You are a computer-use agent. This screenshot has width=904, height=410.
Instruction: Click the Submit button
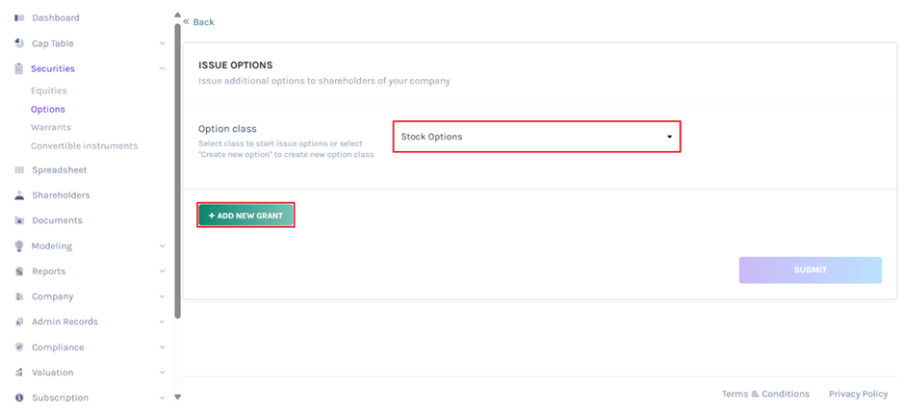(810, 270)
